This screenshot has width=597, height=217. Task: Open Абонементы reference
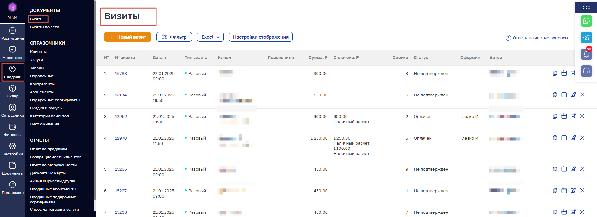coord(42,92)
